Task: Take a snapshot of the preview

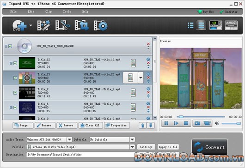Action: [197, 123]
